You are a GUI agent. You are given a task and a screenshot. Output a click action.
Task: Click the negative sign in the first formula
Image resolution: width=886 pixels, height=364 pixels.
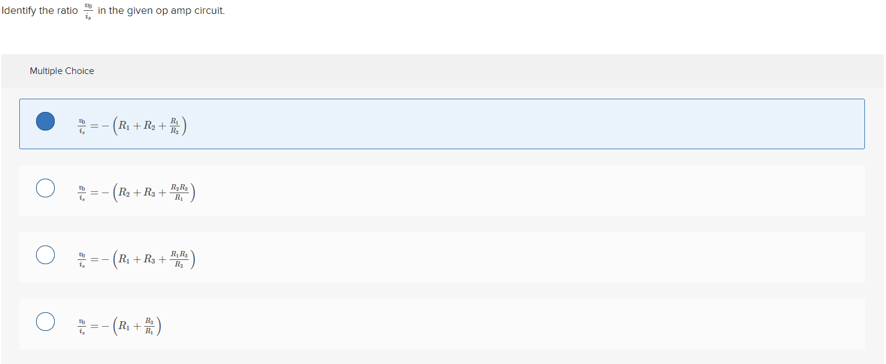click(x=106, y=125)
